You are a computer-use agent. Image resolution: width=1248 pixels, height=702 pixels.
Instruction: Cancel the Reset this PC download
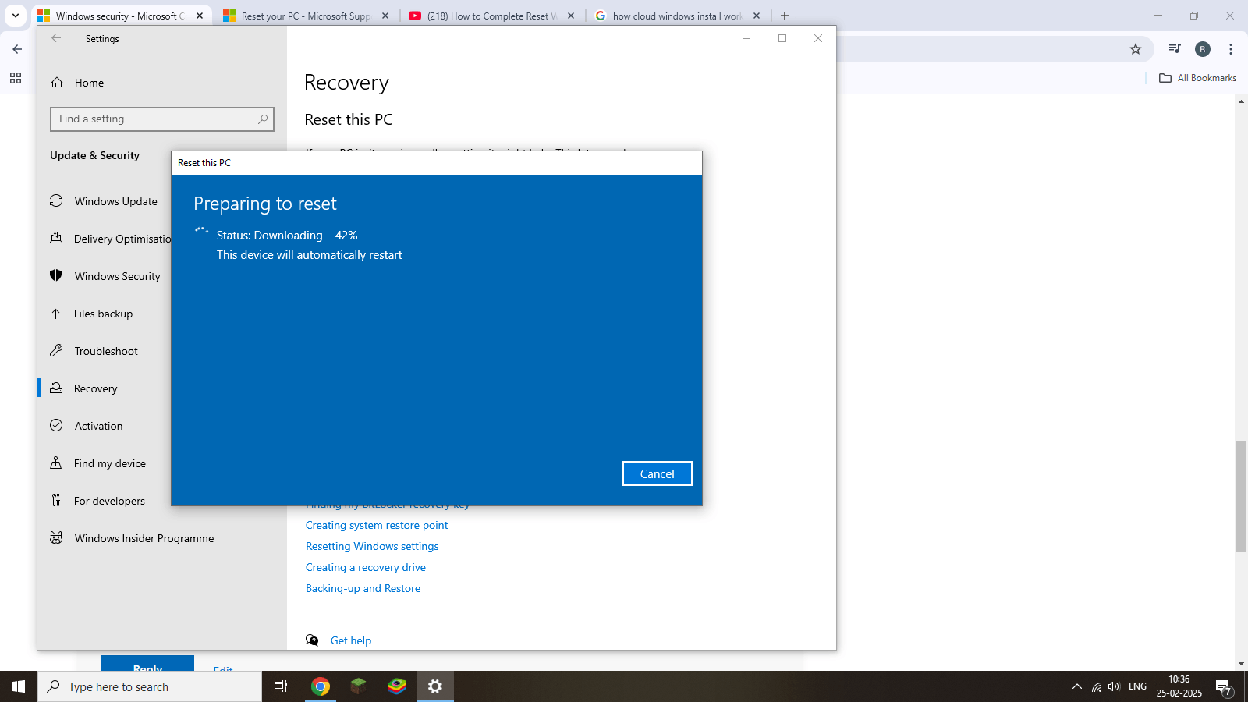658,473
